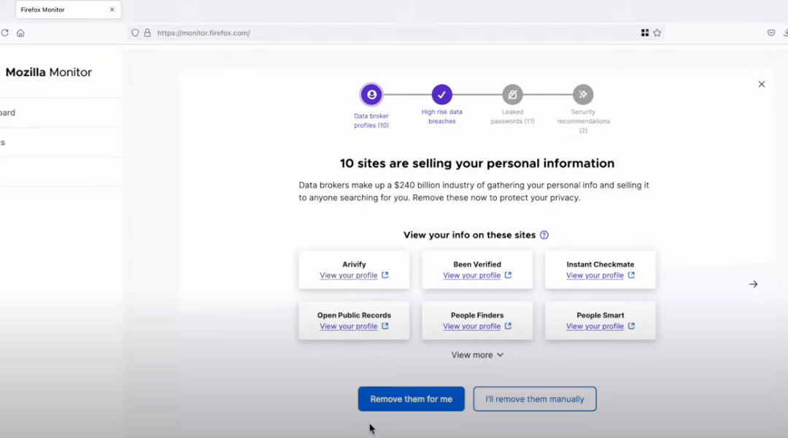Click the right arrow to proceed
The height and width of the screenshot is (438, 788).
click(753, 284)
